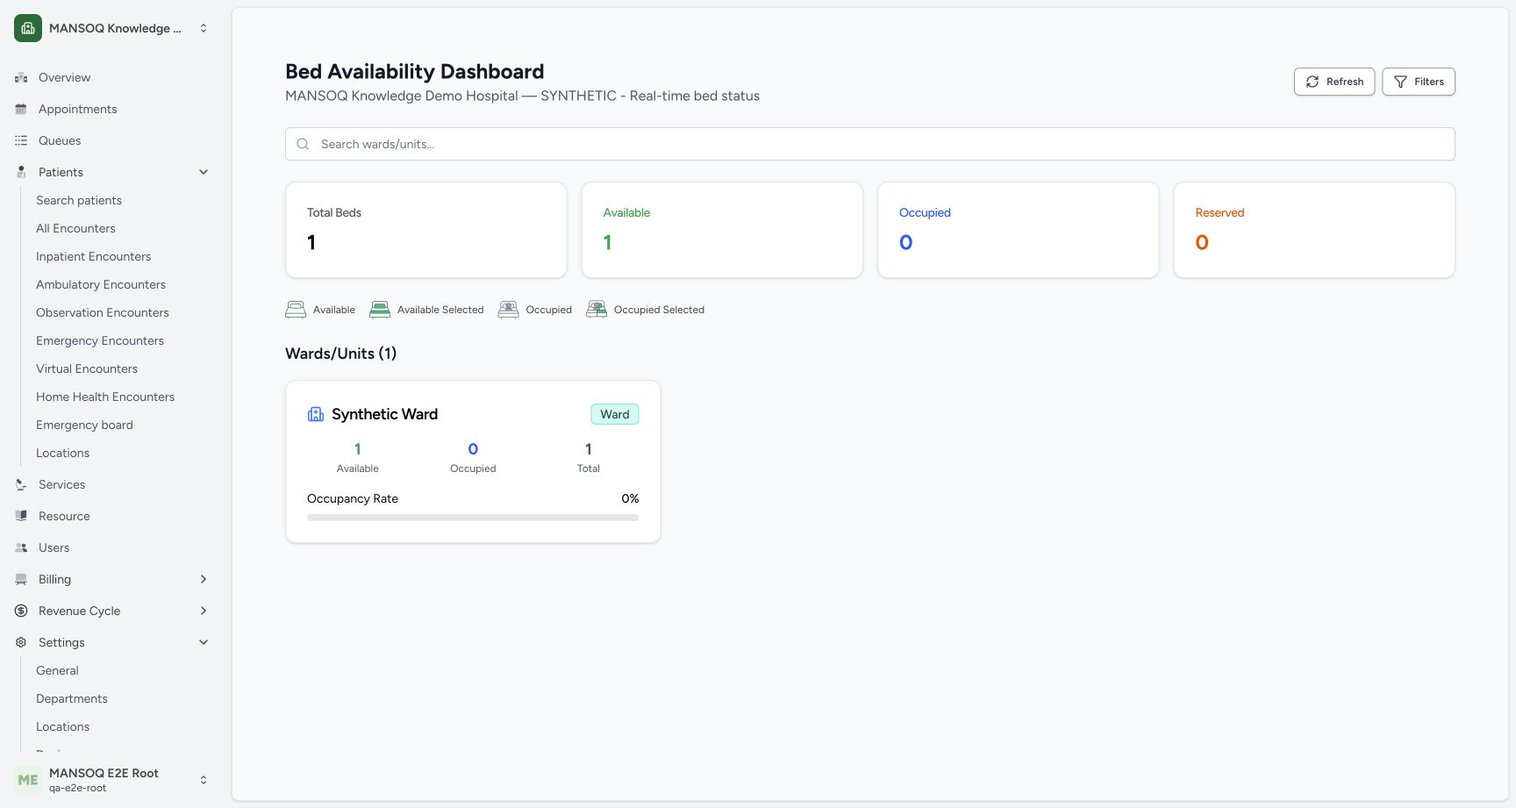The image size is (1516, 808).
Task: Click the Synthetic Ward building icon
Action: [316, 414]
